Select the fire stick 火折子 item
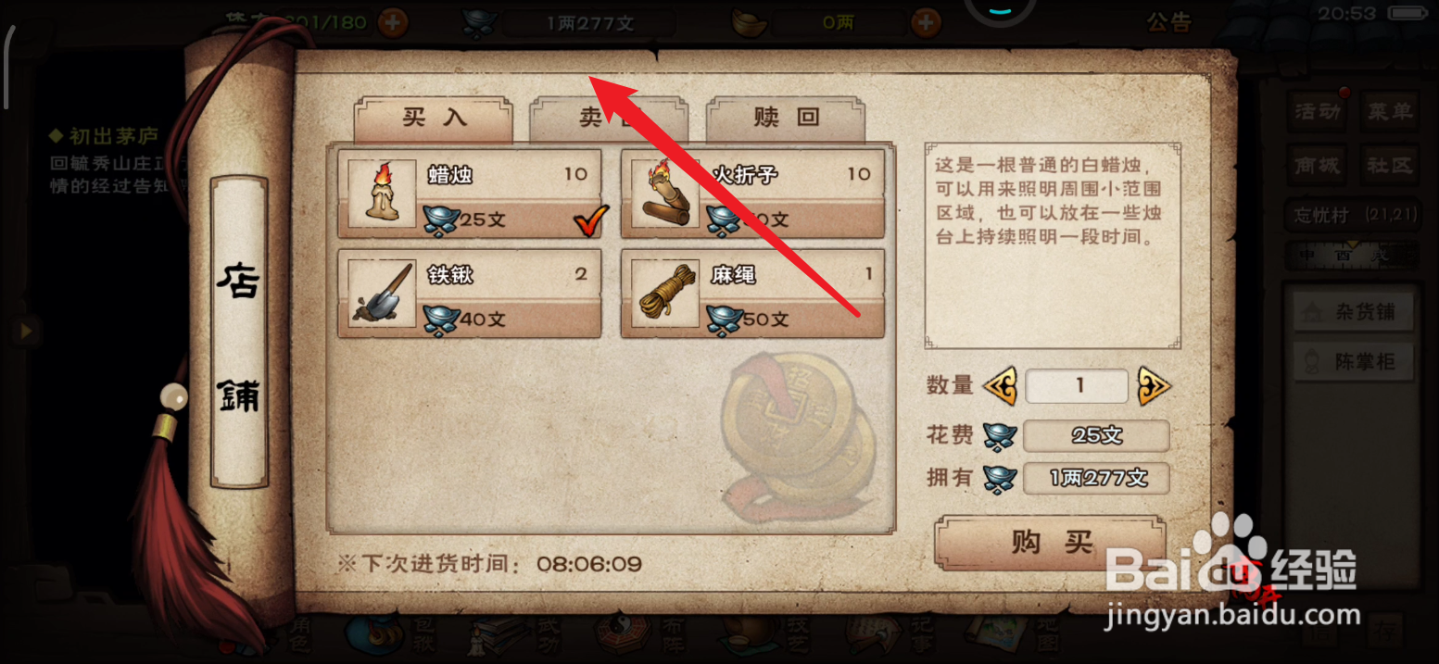 coord(752,193)
